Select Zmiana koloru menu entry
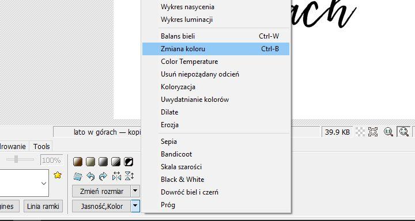 [x=216, y=49]
